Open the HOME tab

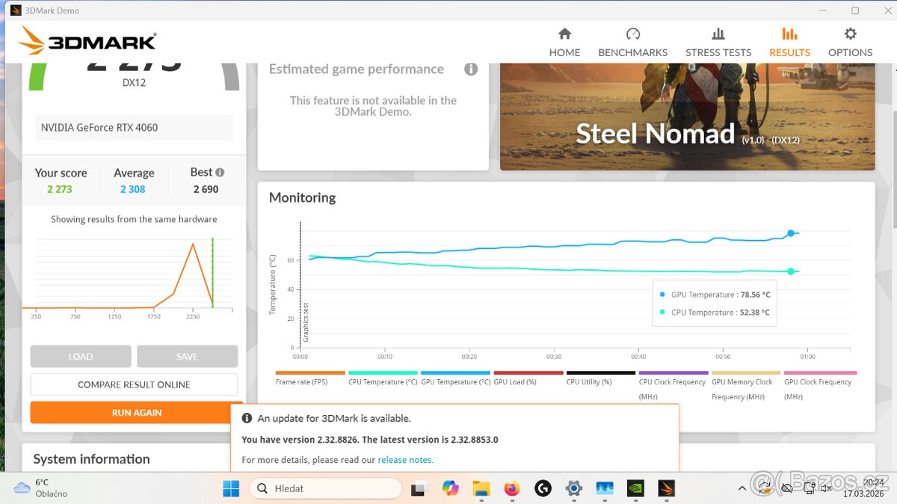pyautogui.click(x=564, y=43)
